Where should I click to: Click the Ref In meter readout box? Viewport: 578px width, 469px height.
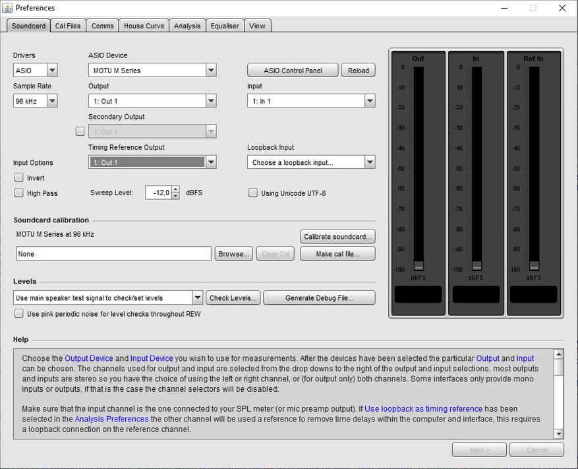point(533,294)
